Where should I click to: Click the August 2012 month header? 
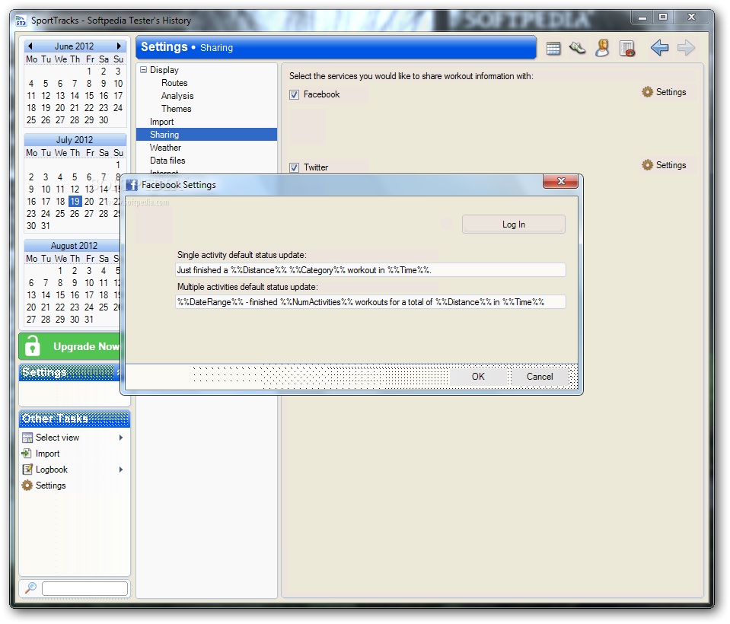click(74, 245)
